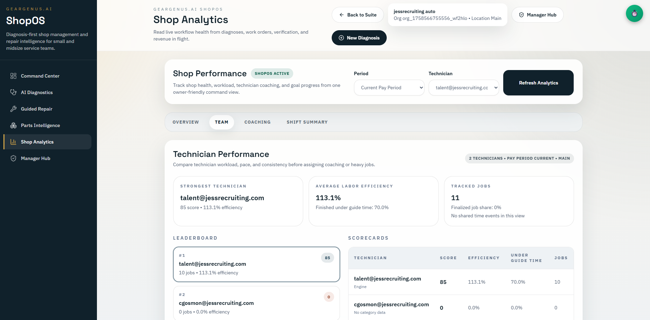
Task: Click the Parts Intelligence cubes icon
Action: click(13, 125)
